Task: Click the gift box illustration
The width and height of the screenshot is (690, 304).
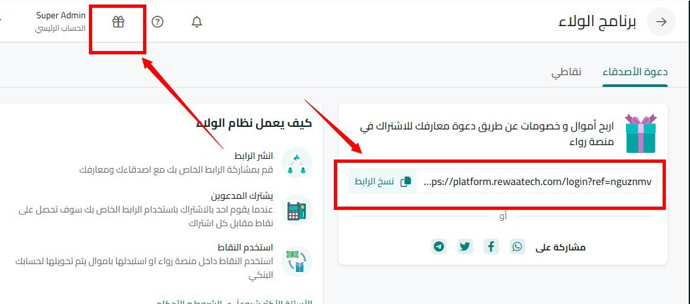Action: tap(641, 133)
